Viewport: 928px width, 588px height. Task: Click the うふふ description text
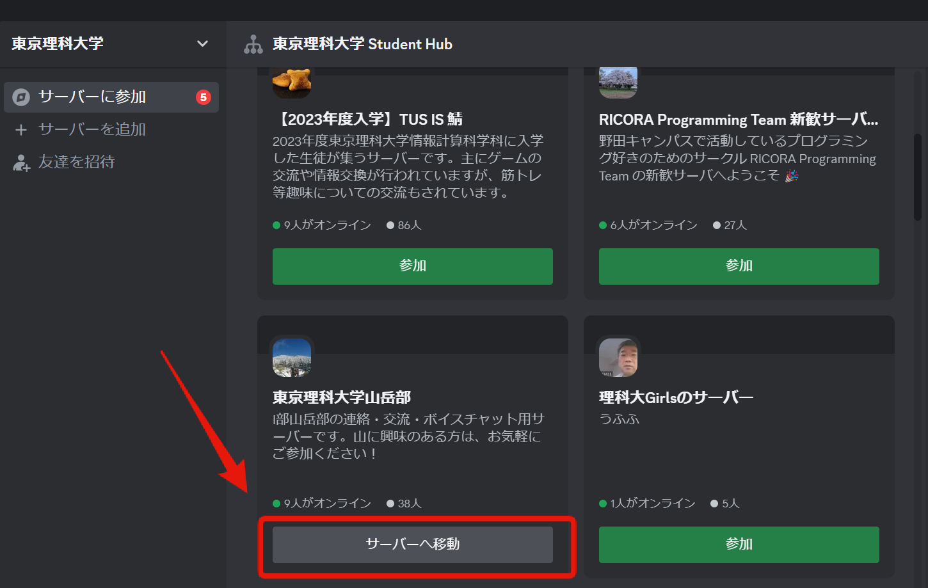tap(619, 420)
